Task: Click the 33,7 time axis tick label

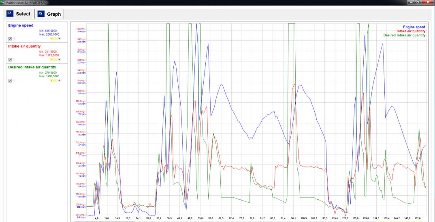Action: tap(159, 218)
